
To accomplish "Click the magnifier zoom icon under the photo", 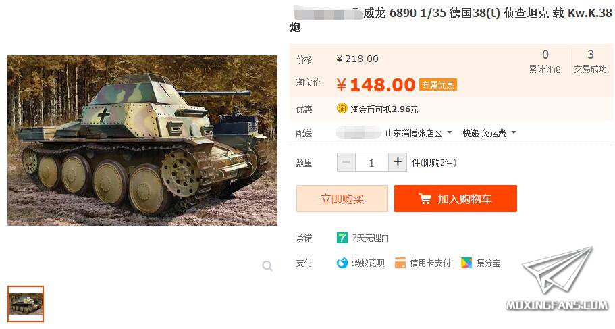I will tap(267, 265).
